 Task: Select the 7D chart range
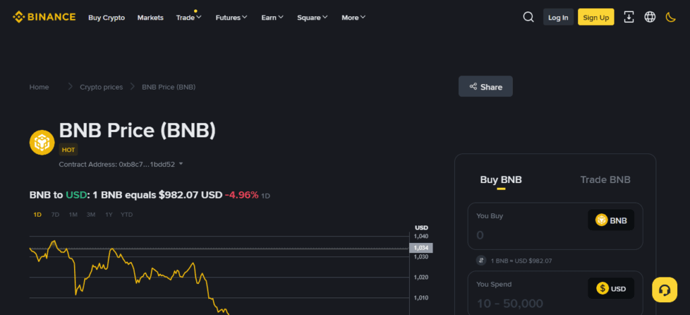pyautogui.click(x=55, y=215)
